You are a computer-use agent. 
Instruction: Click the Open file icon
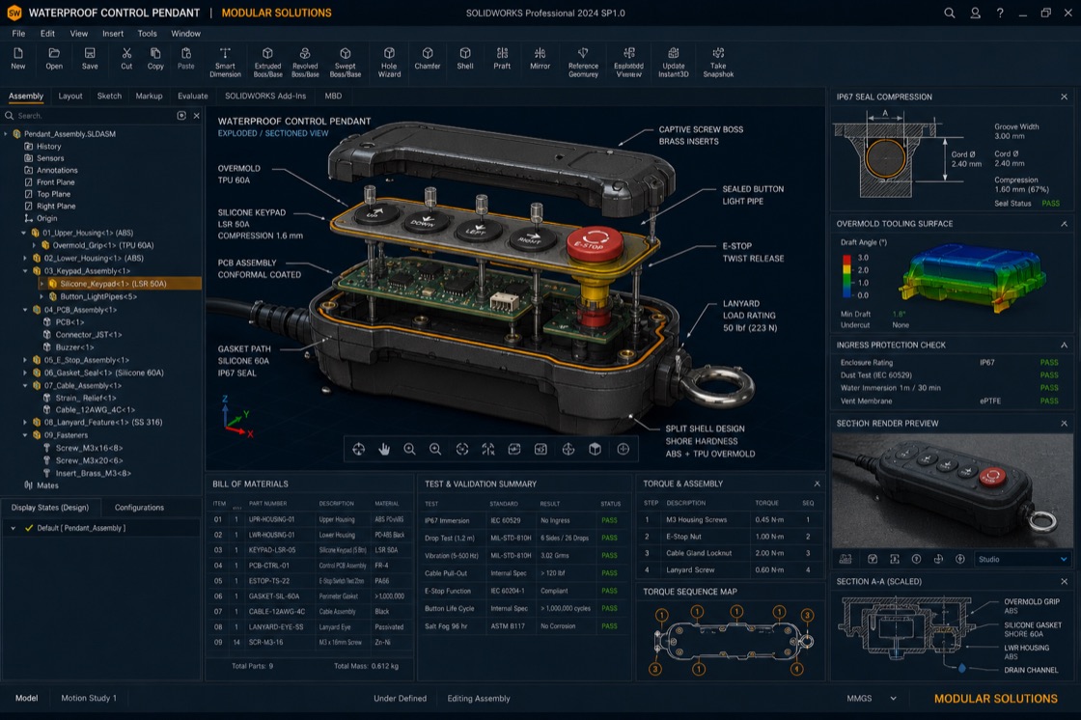[54, 53]
